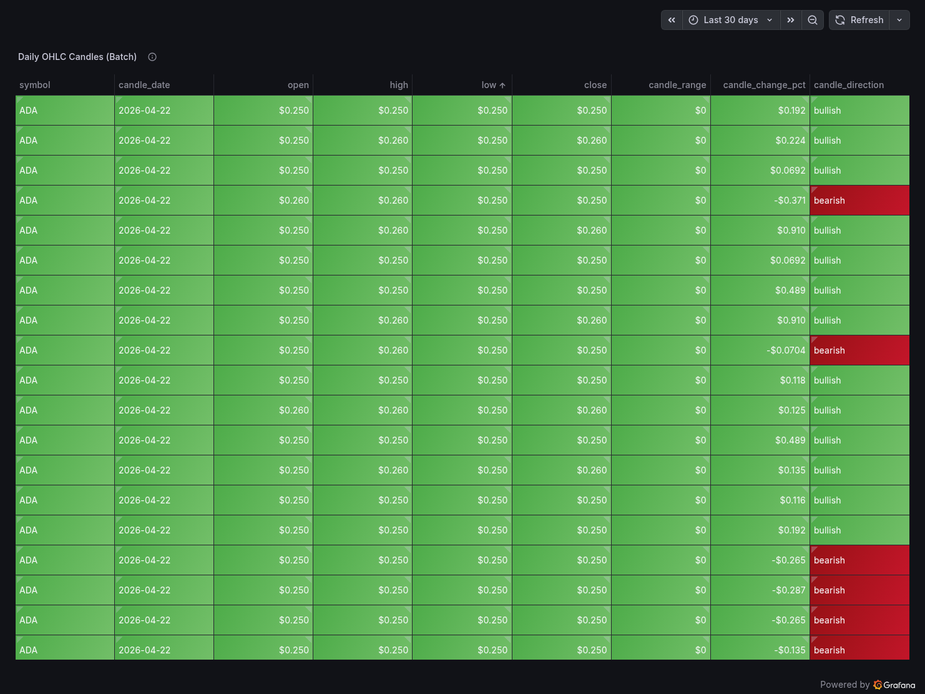Select the $0.116 change percent cell
This screenshot has width=925, height=694.
[x=760, y=500]
